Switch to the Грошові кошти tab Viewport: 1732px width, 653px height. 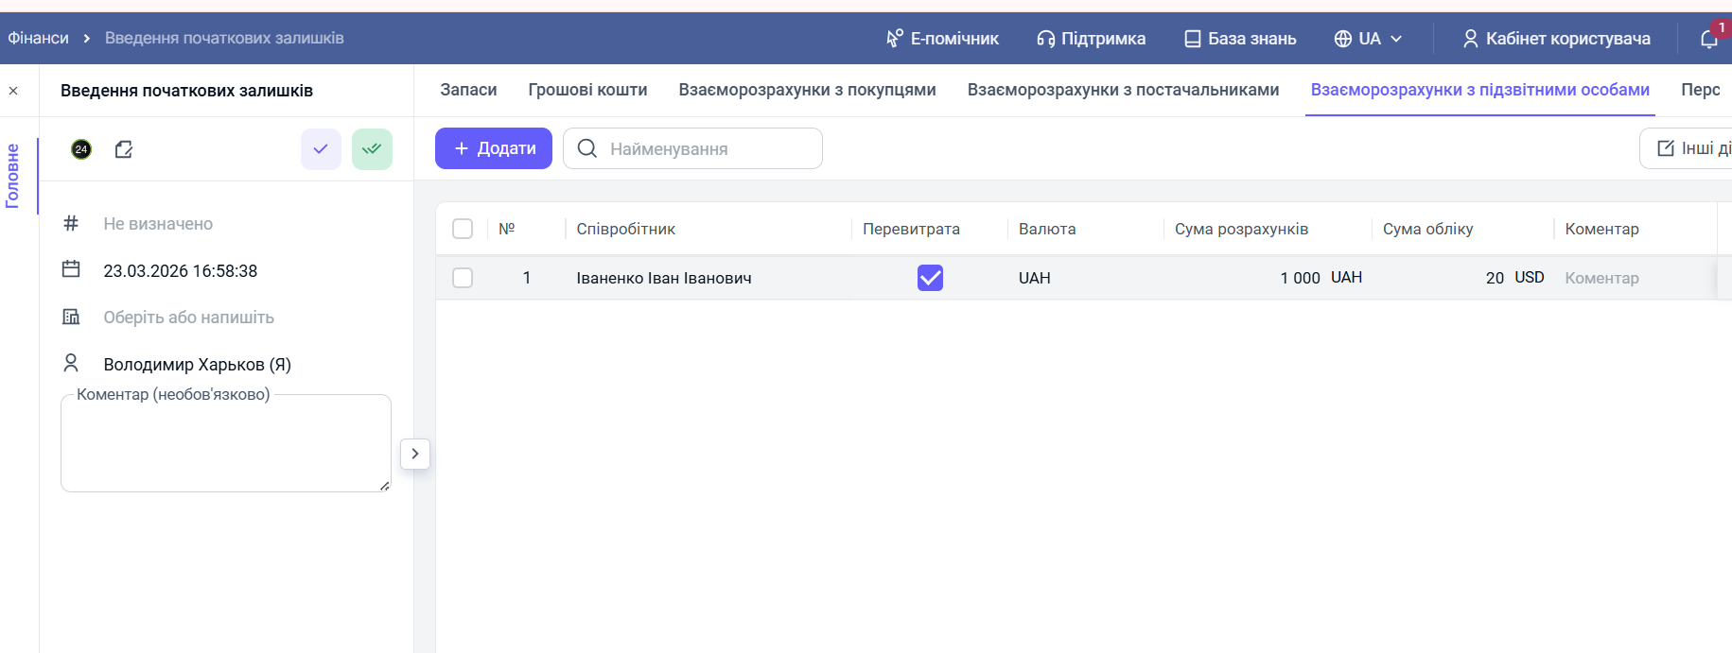point(587,90)
